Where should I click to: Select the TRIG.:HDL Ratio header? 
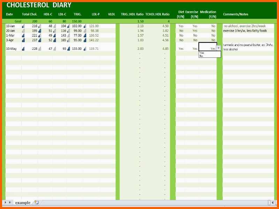[132, 14]
